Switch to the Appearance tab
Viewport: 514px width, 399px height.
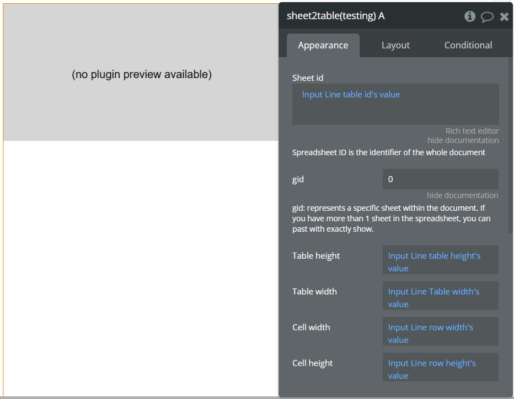point(323,46)
